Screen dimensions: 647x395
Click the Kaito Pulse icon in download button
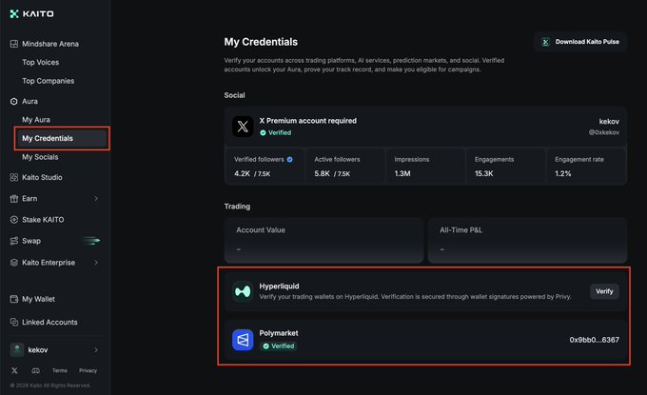click(545, 42)
